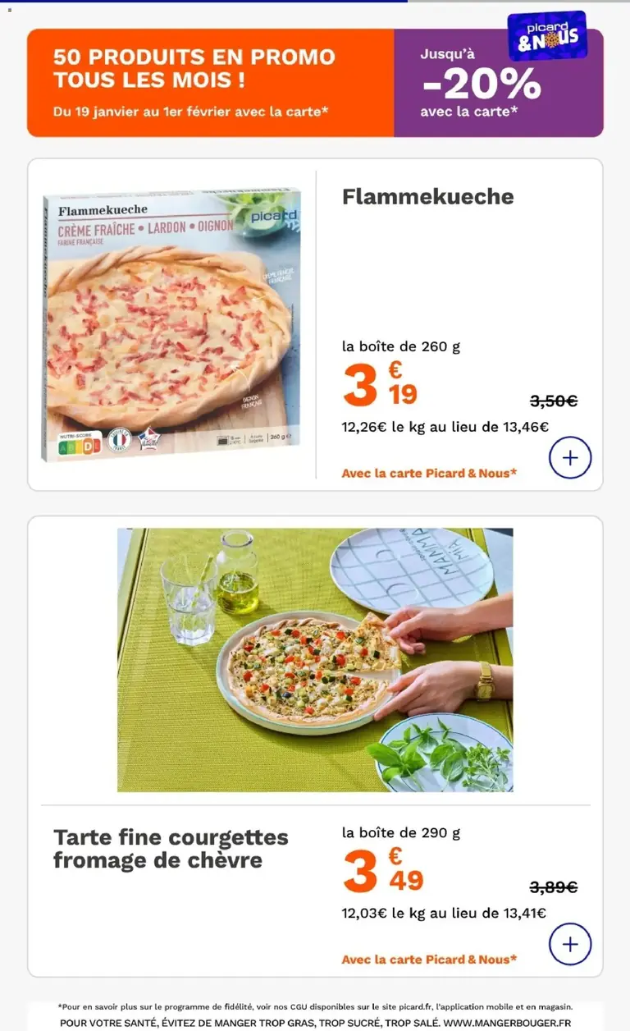The image size is (630, 1031).
Task: Open the WWW.MANGERBOUGER.FR footer link
Action: pyautogui.click(x=507, y=1023)
